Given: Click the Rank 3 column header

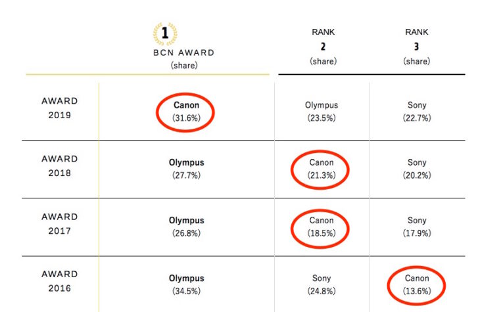Looking at the screenshot, I should (x=416, y=47).
